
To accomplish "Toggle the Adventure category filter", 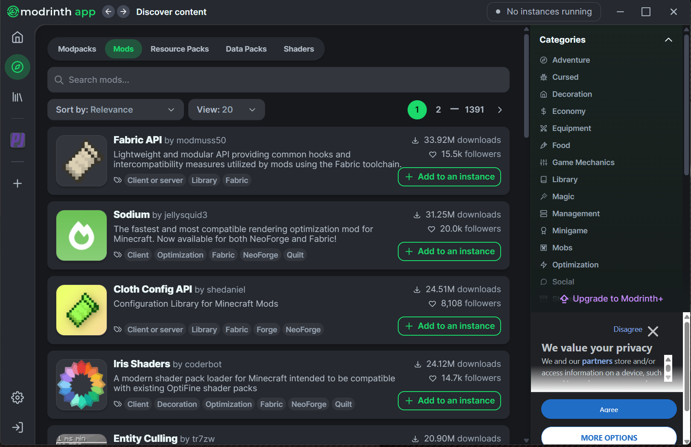I will coord(571,60).
